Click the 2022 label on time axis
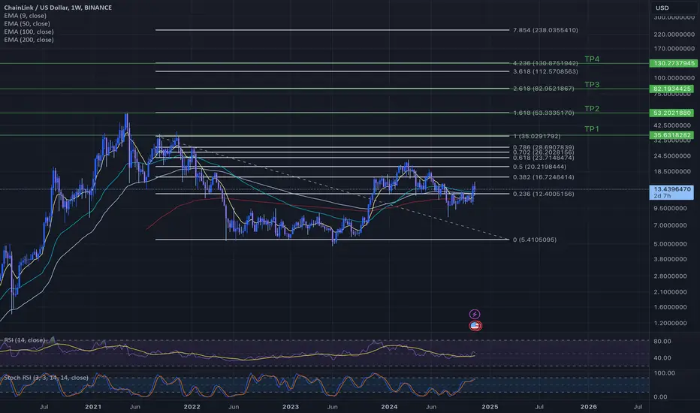This screenshot has width=700, height=413. click(192, 407)
